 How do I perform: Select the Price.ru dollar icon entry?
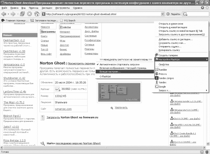156,74
